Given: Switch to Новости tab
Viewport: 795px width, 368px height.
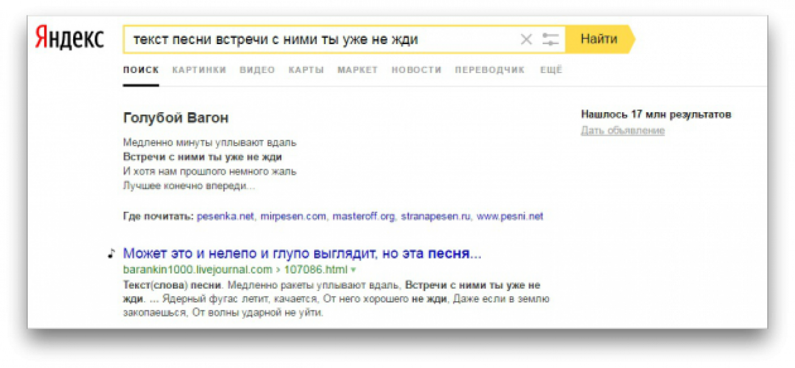Looking at the screenshot, I should [416, 70].
